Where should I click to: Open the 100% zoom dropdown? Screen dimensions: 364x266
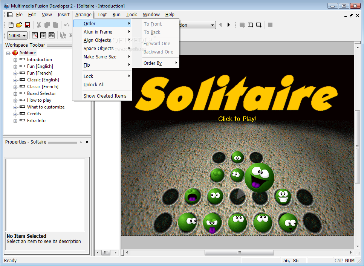(x=24, y=35)
